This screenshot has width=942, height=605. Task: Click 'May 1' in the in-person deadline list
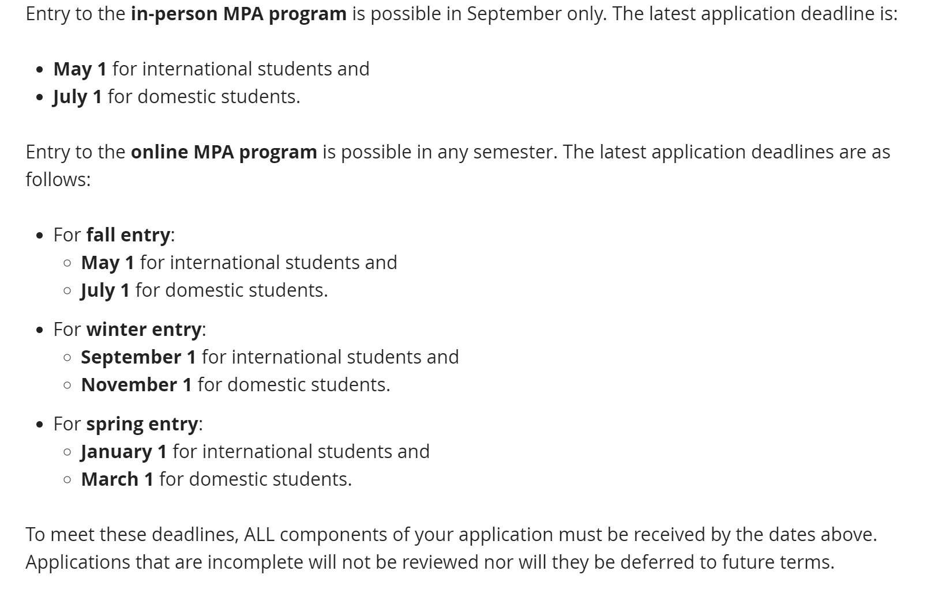pos(80,69)
